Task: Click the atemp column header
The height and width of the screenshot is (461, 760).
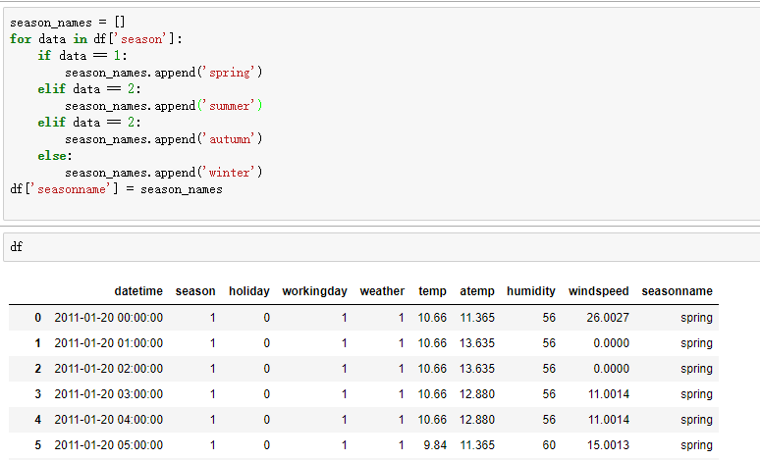Action: pos(477,291)
